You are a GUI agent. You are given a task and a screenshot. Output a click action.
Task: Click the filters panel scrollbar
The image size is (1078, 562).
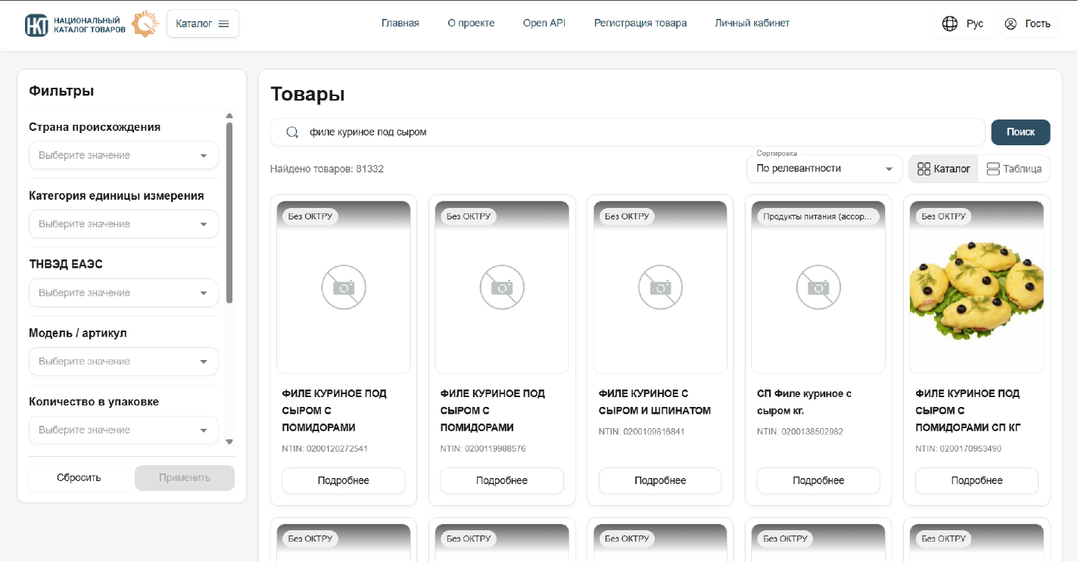click(x=229, y=212)
